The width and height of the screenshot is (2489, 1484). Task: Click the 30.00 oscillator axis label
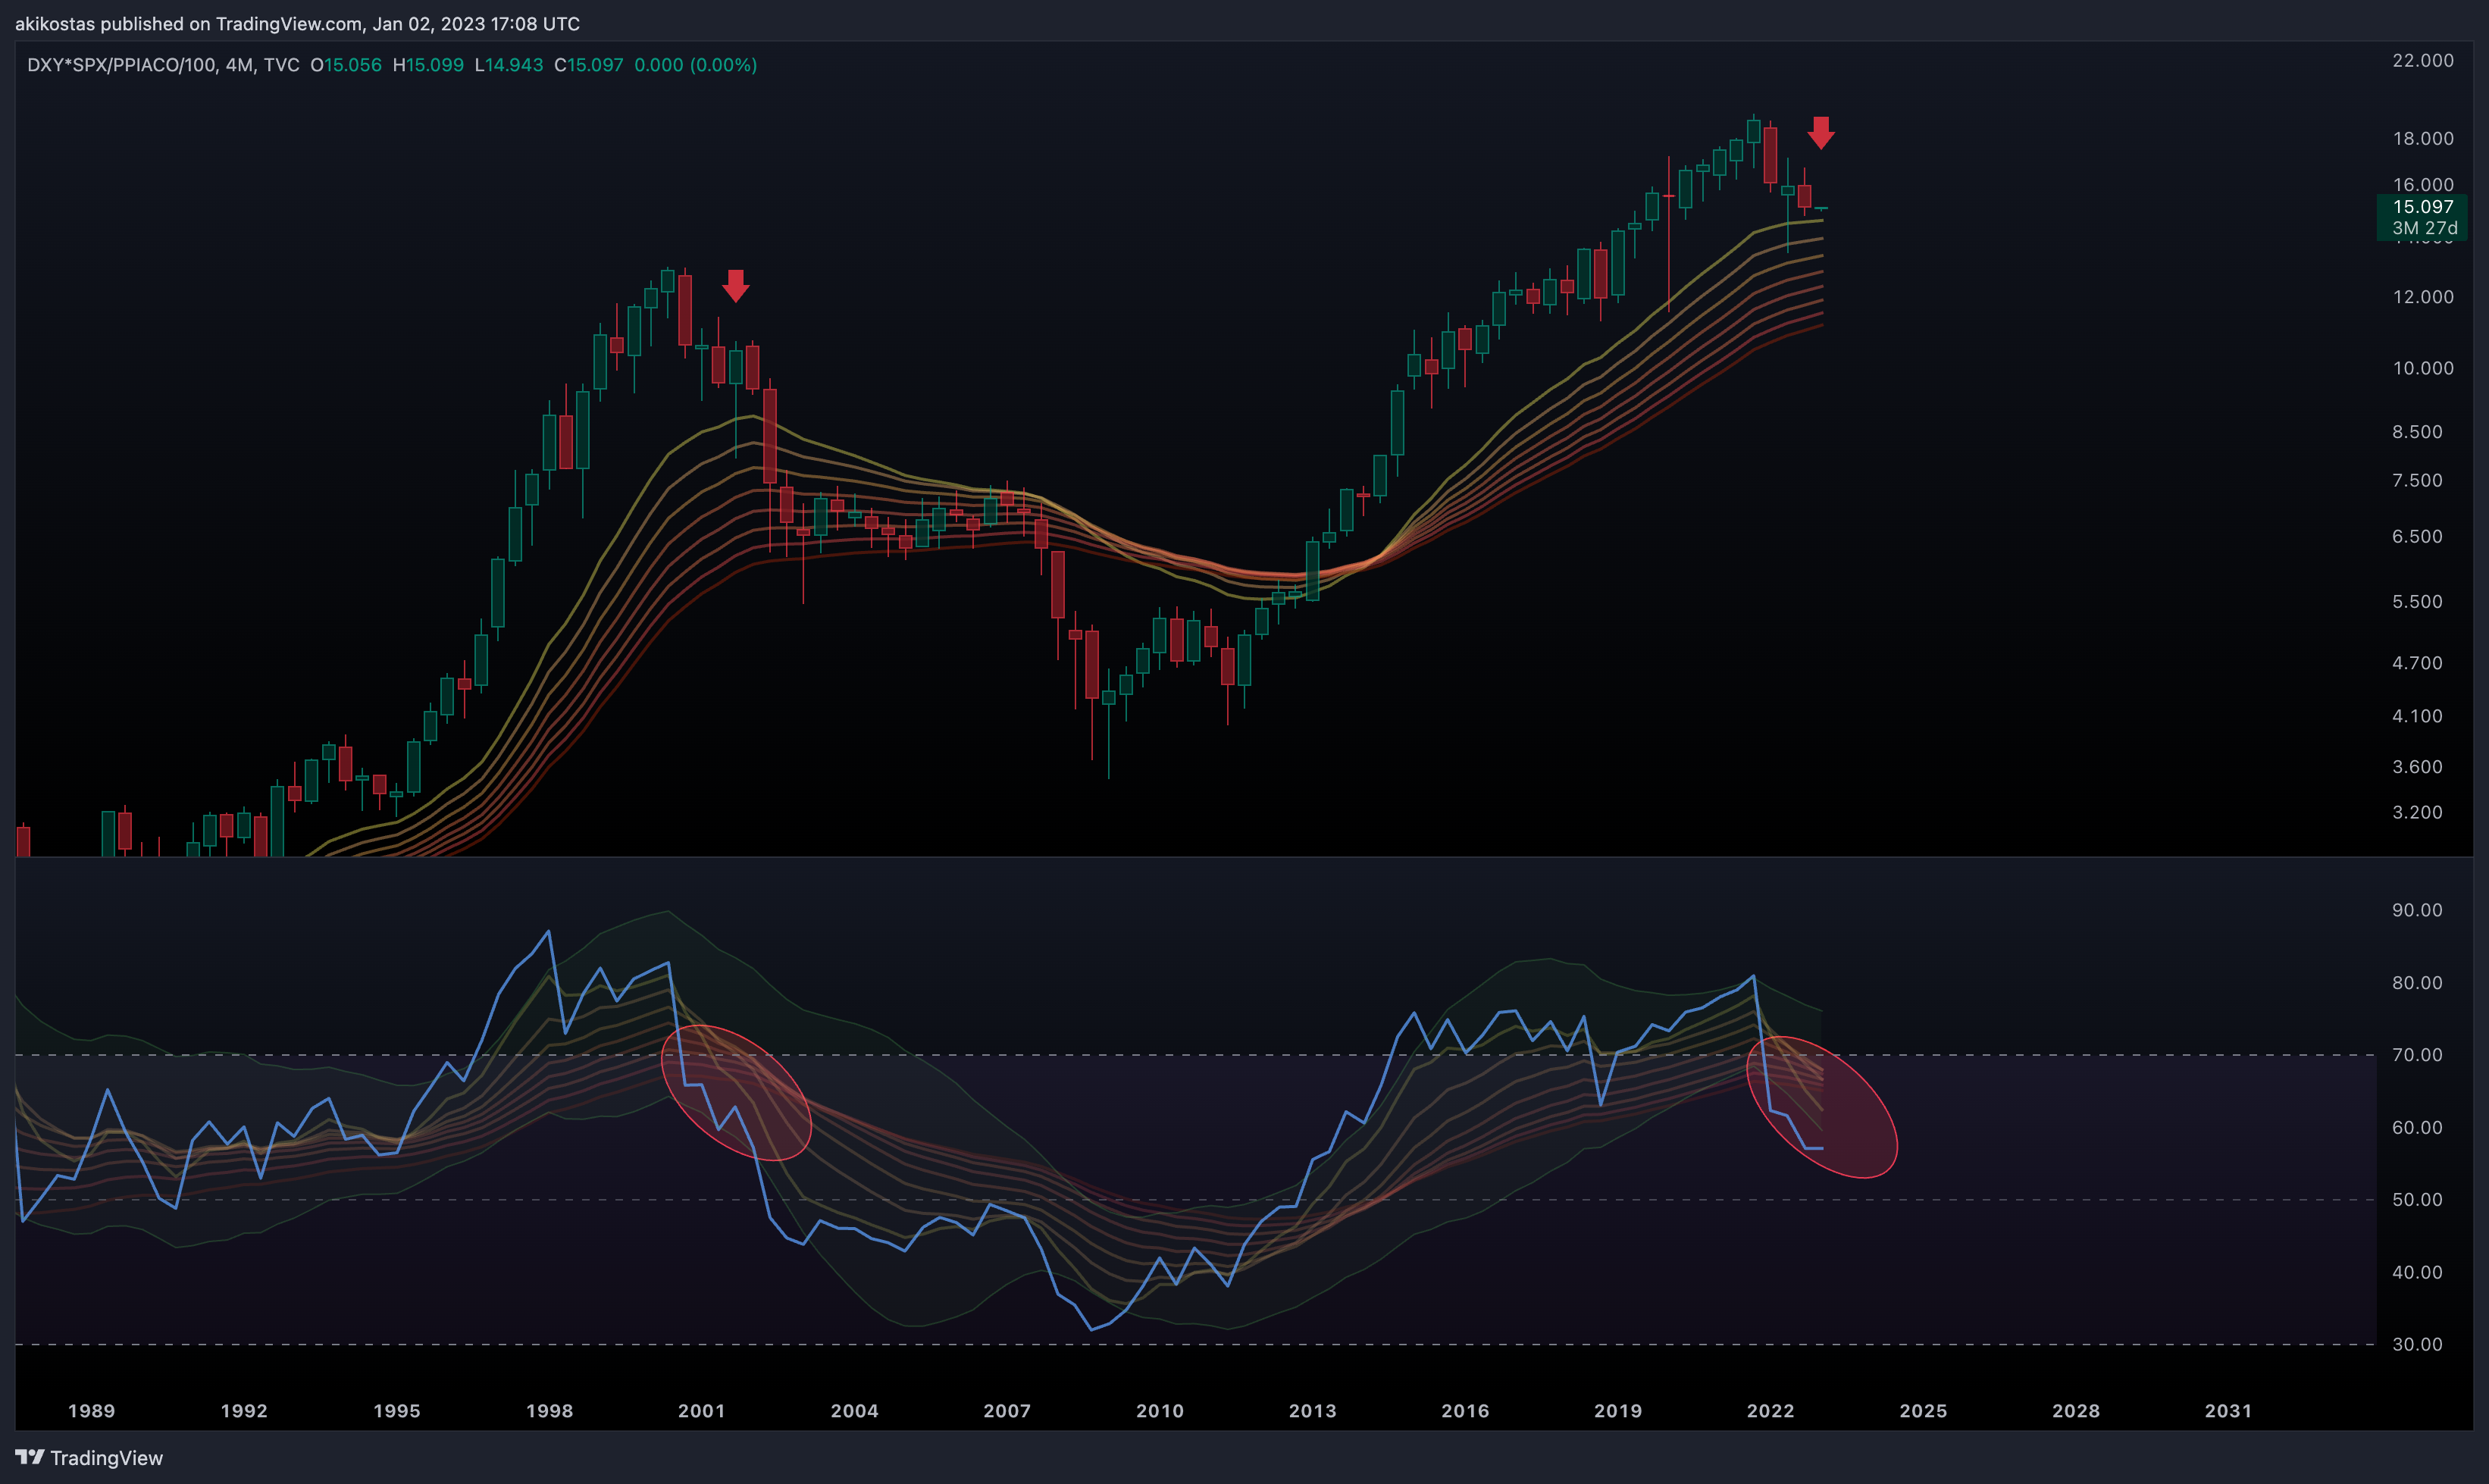tap(2417, 1345)
